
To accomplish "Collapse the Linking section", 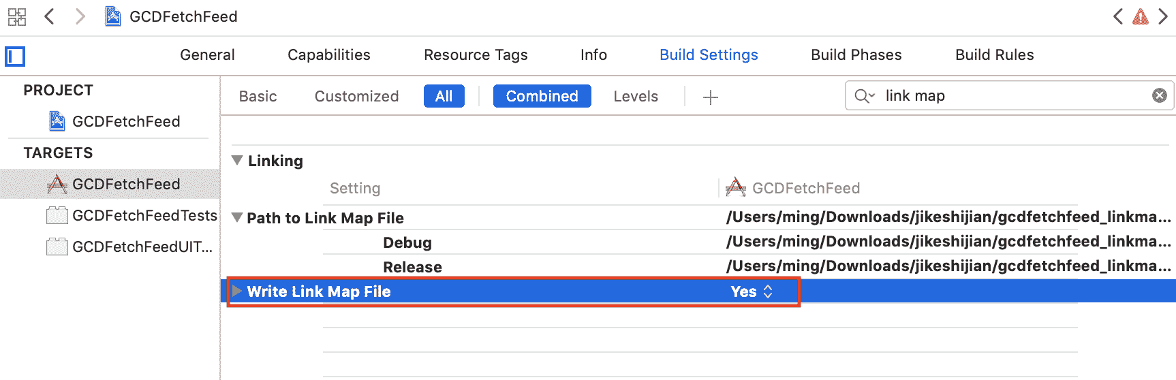I will tap(237, 161).
